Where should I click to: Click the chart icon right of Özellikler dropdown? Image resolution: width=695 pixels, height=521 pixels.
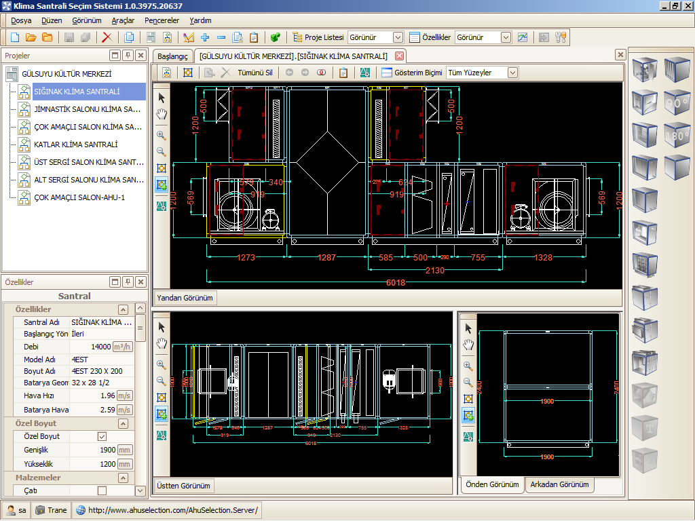coord(523,38)
